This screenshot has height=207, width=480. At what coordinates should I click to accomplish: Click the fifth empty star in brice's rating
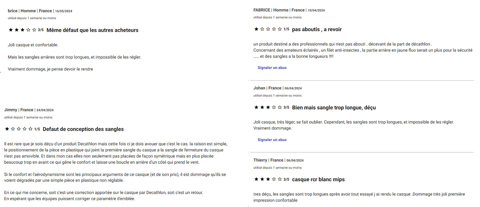coord(34,30)
